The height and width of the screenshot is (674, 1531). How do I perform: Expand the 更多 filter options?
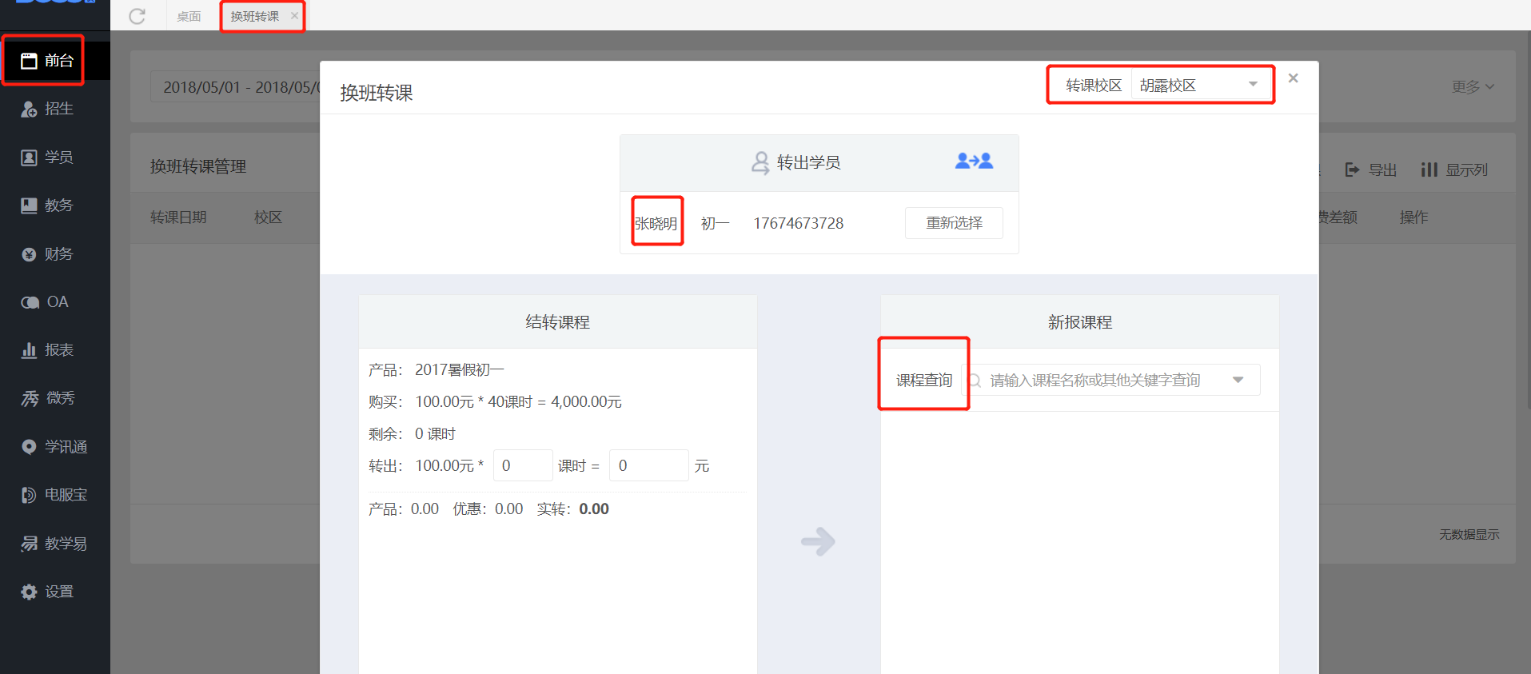1473,87
